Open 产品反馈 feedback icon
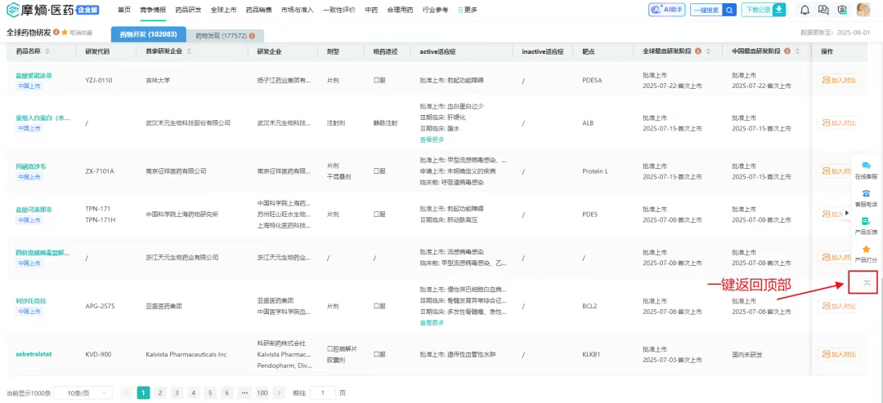Screen dimensions: 883x403 (x=867, y=225)
